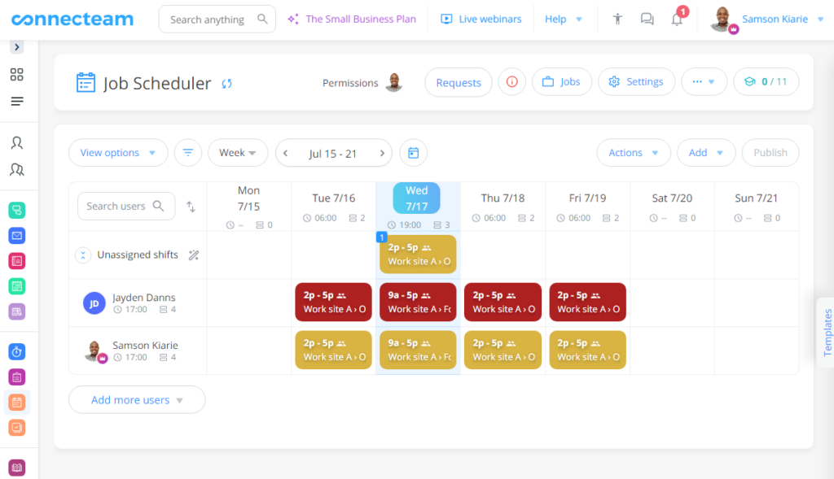The height and width of the screenshot is (479, 834).
Task: Open The Small Business Plan link
Action: 352,20
